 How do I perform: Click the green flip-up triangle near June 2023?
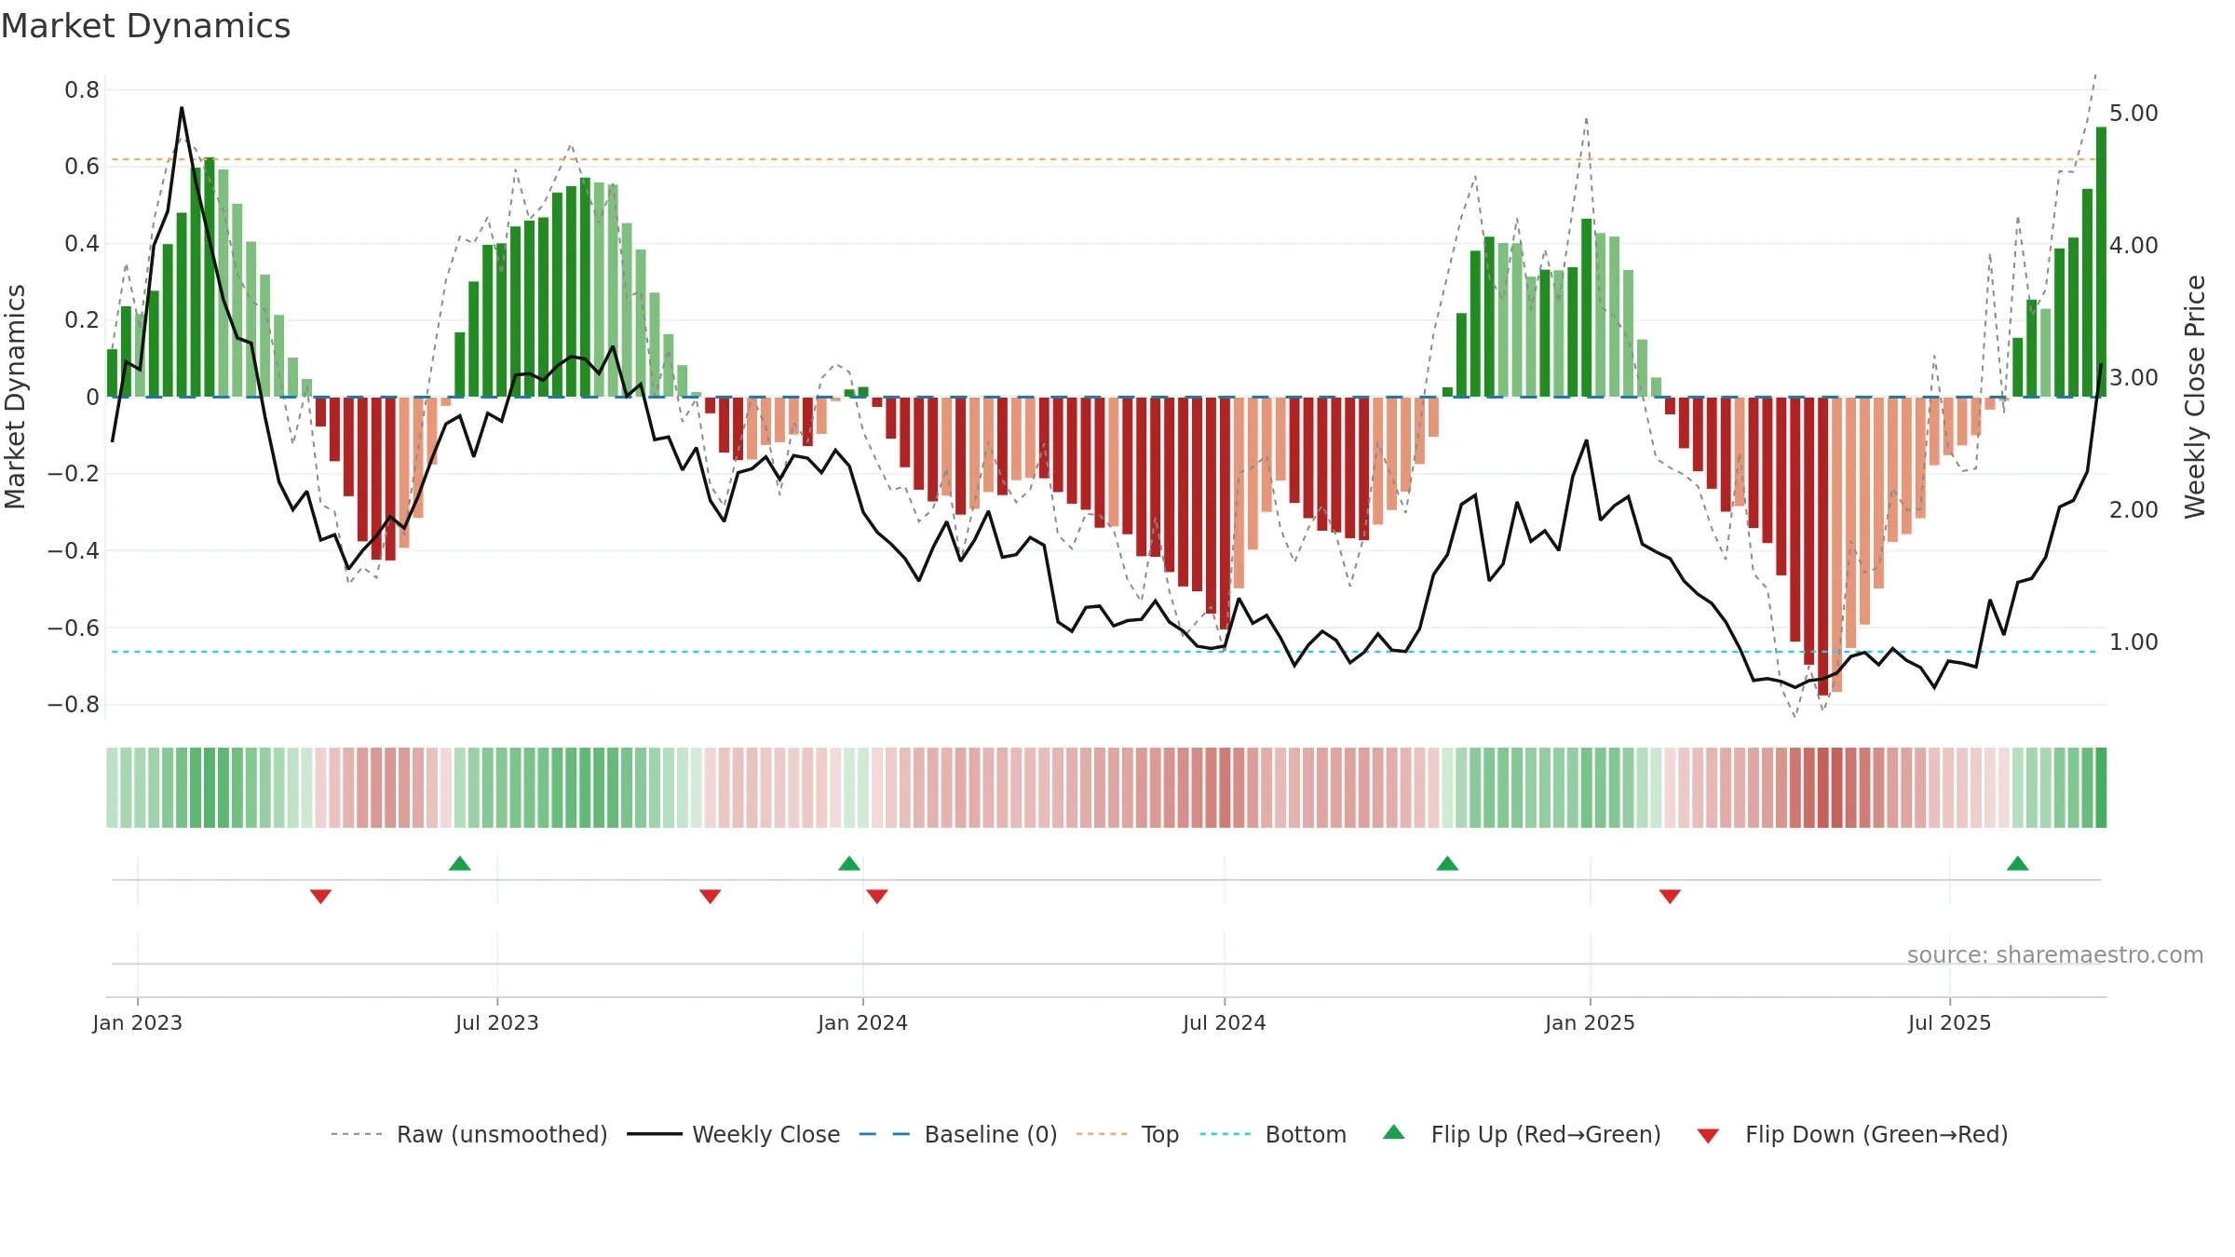click(x=460, y=863)
